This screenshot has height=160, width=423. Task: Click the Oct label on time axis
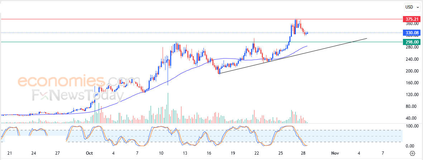(x=89, y=153)
